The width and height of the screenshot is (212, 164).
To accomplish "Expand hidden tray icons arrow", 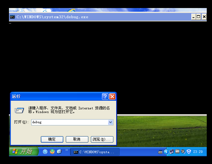I will [x=166, y=152].
